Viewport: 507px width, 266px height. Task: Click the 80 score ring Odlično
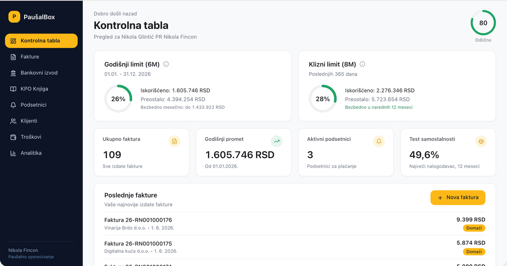click(x=483, y=23)
